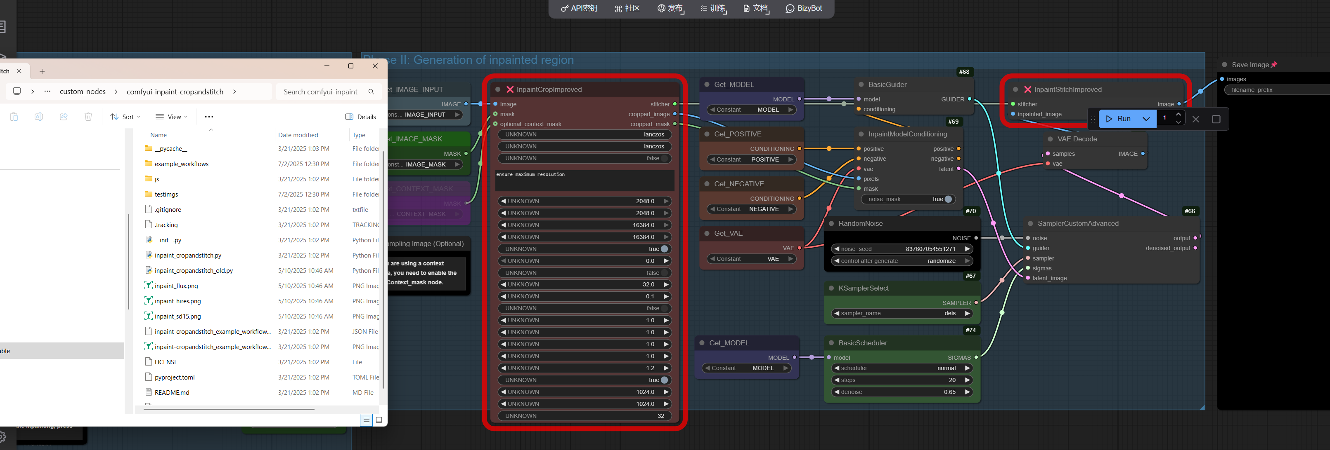
Task: Open the BizyBot assistant
Action: (803, 8)
